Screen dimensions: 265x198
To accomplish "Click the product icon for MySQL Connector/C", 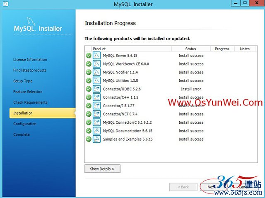I will tap(96, 122).
